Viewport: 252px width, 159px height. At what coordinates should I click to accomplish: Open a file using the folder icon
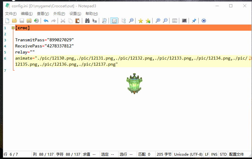[14, 21]
